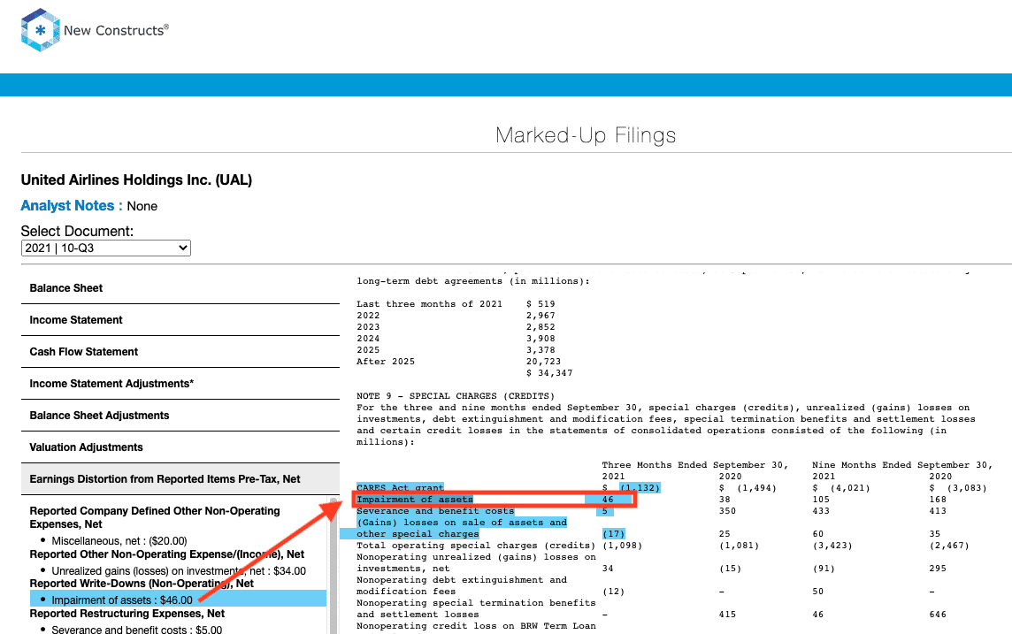
Task: Click Reported Restructuring Expenses, Net heading
Action: pos(127,614)
